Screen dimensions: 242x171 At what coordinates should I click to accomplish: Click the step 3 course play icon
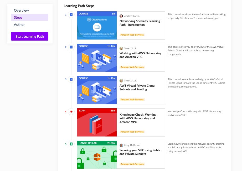click(71, 79)
